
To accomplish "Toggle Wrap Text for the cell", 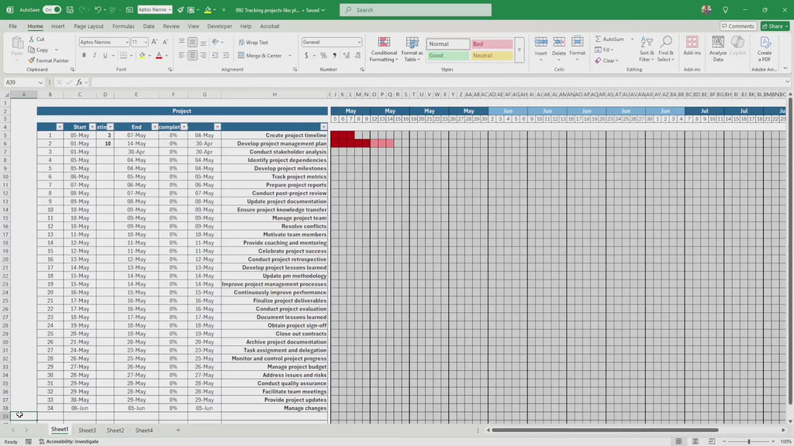I will click(253, 43).
